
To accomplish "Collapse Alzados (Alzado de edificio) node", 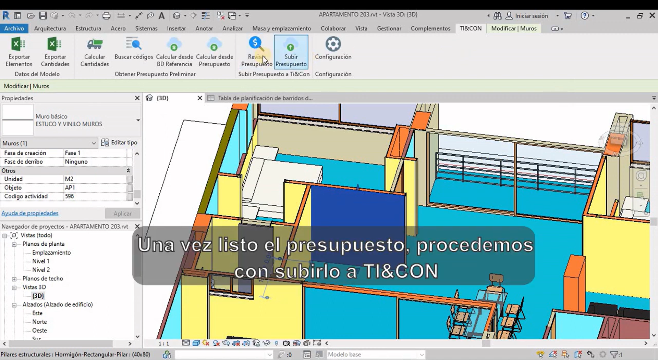I will pos(14,305).
